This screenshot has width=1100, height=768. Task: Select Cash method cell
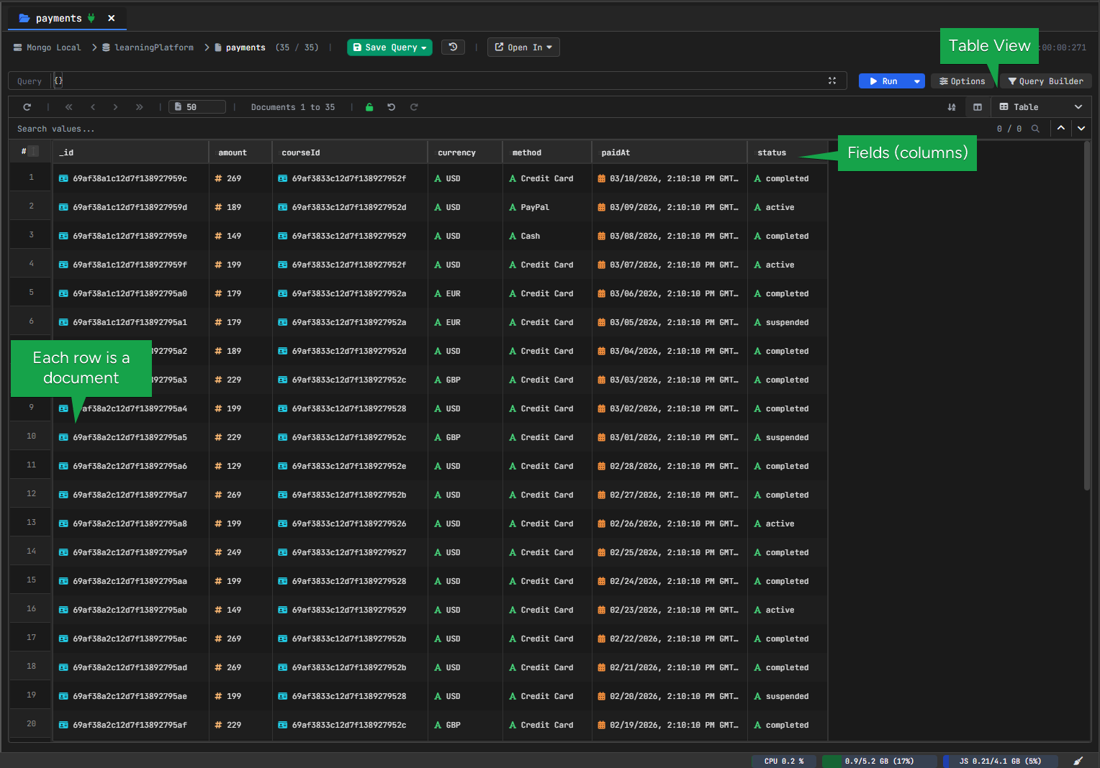[547, 236]
